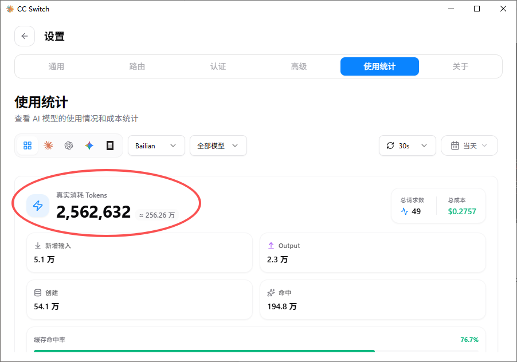Click the $0.2757 total cost value
The image size is (517, 362).
point(462,211)
